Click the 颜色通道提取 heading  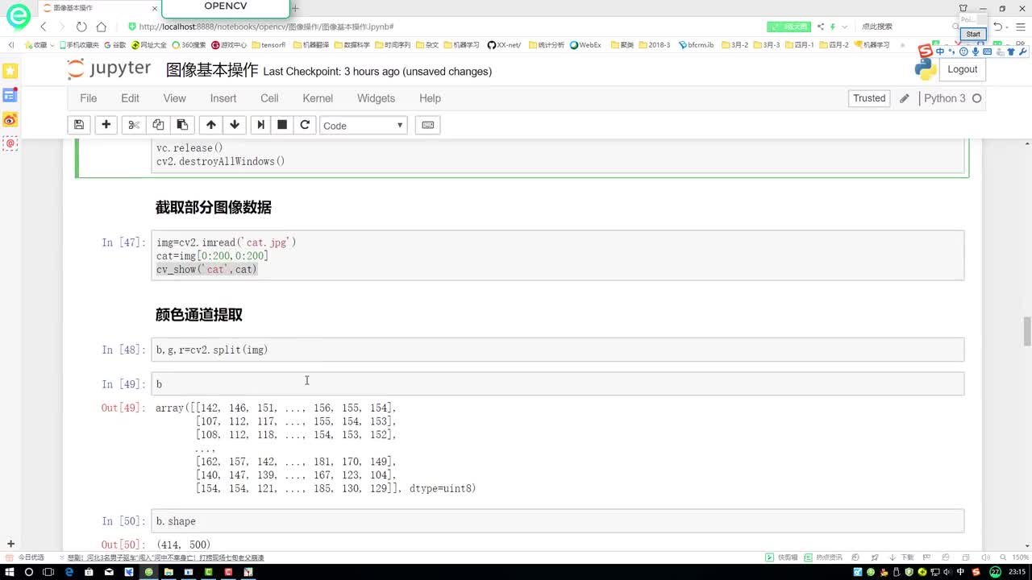click(x=199, y=315)
